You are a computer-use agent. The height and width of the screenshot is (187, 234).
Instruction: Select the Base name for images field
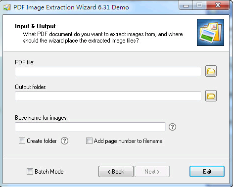pos(90,127)
